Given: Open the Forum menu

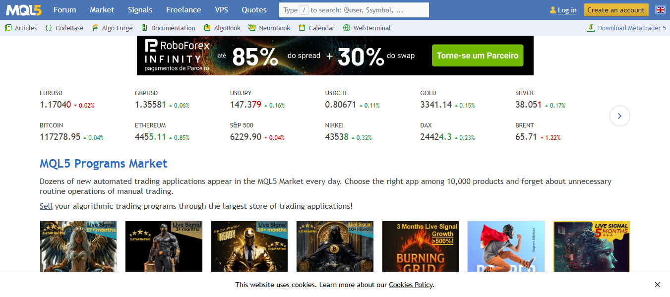Looking at the screenshot, I should click(64, 9).
